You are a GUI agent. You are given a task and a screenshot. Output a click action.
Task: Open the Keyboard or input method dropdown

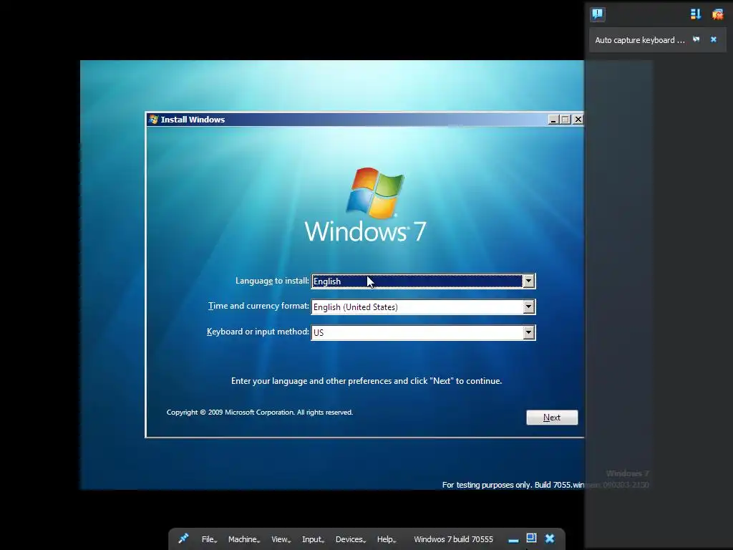[528, 332]
